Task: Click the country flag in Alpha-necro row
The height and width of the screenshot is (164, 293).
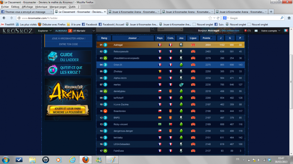Action: [160, 78]
